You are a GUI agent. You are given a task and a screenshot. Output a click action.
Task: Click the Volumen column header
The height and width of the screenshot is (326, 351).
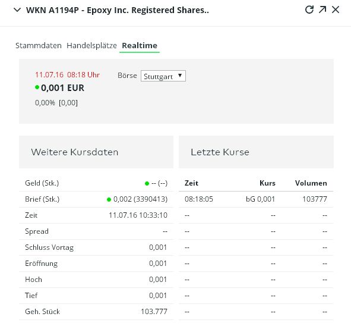click(x=311, y=183)
